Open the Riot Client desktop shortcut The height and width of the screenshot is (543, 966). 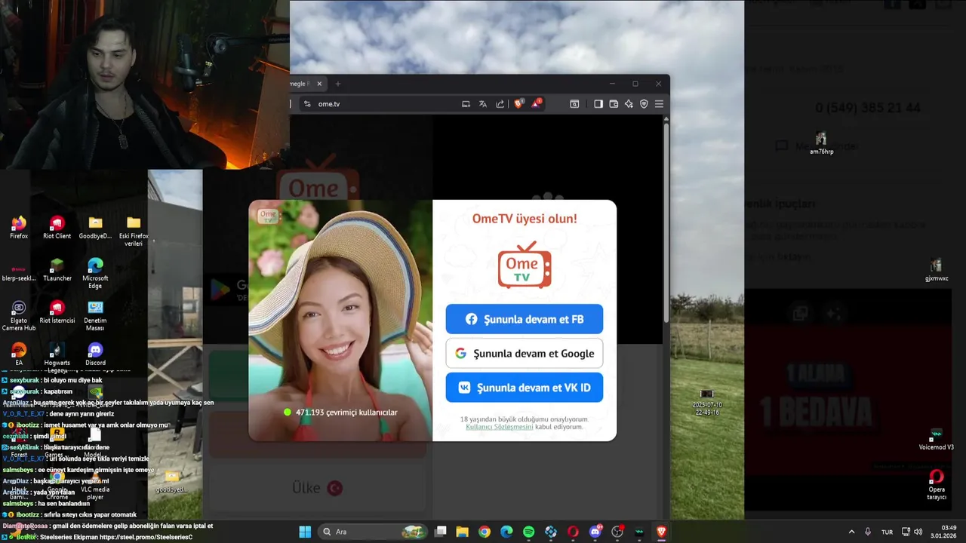(57, 228)
